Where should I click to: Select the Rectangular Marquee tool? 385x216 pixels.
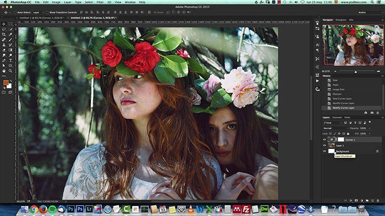click(10, 24)
